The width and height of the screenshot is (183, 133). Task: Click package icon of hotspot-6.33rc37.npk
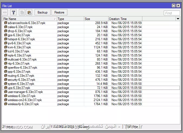5,39
